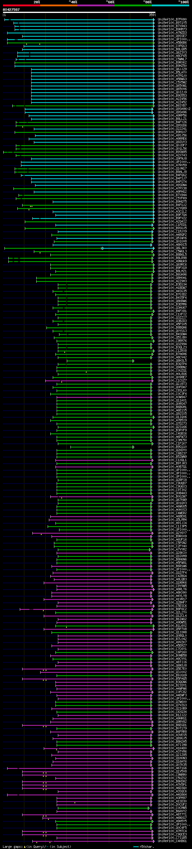Click the white AV427597 query sequence bar
This screenshot has height=849, width=192.
(x=79, y=13)
